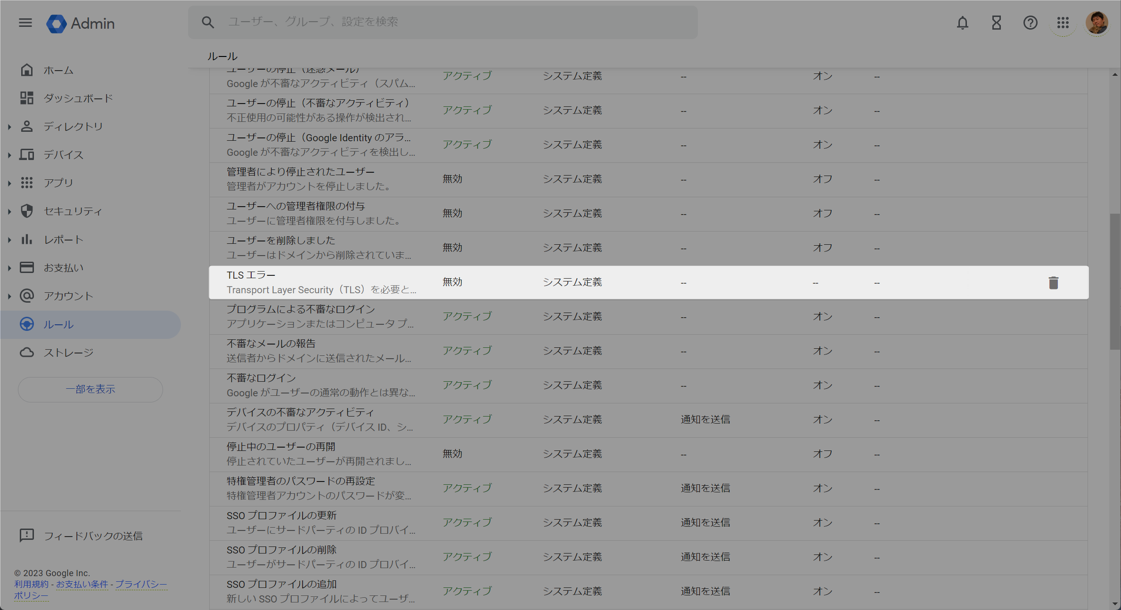Go to ホーム in the sidebar
This screenshot has height=610, width=1121.
click(x=58, y=70)
